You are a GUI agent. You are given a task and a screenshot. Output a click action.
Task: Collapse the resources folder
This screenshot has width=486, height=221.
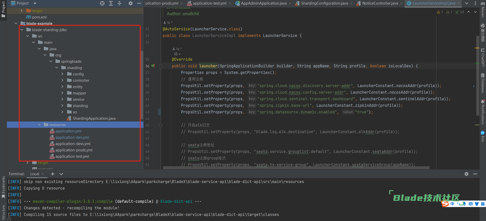tap(39, 125)
